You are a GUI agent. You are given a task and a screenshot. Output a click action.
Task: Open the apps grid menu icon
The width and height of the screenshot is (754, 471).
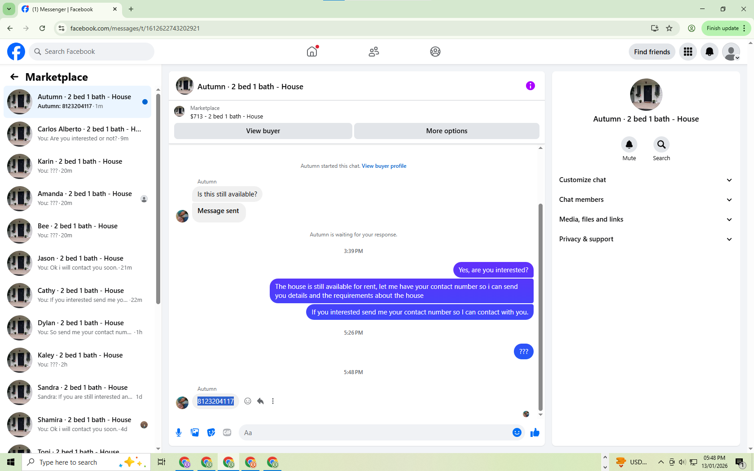coord(688,52)
